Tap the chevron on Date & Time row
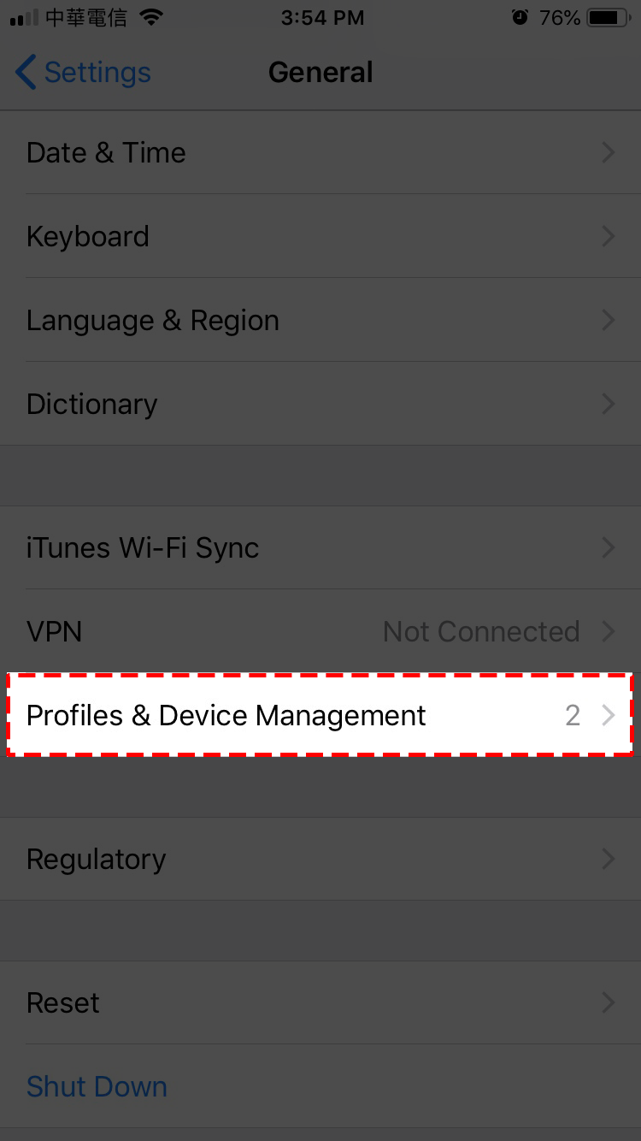Viewport: 641px width, 1141px height. (609, 152)
